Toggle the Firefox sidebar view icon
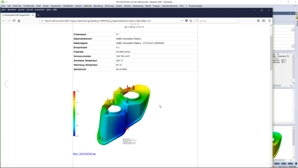This screenshot has height=168, width=298. [263, 21]
